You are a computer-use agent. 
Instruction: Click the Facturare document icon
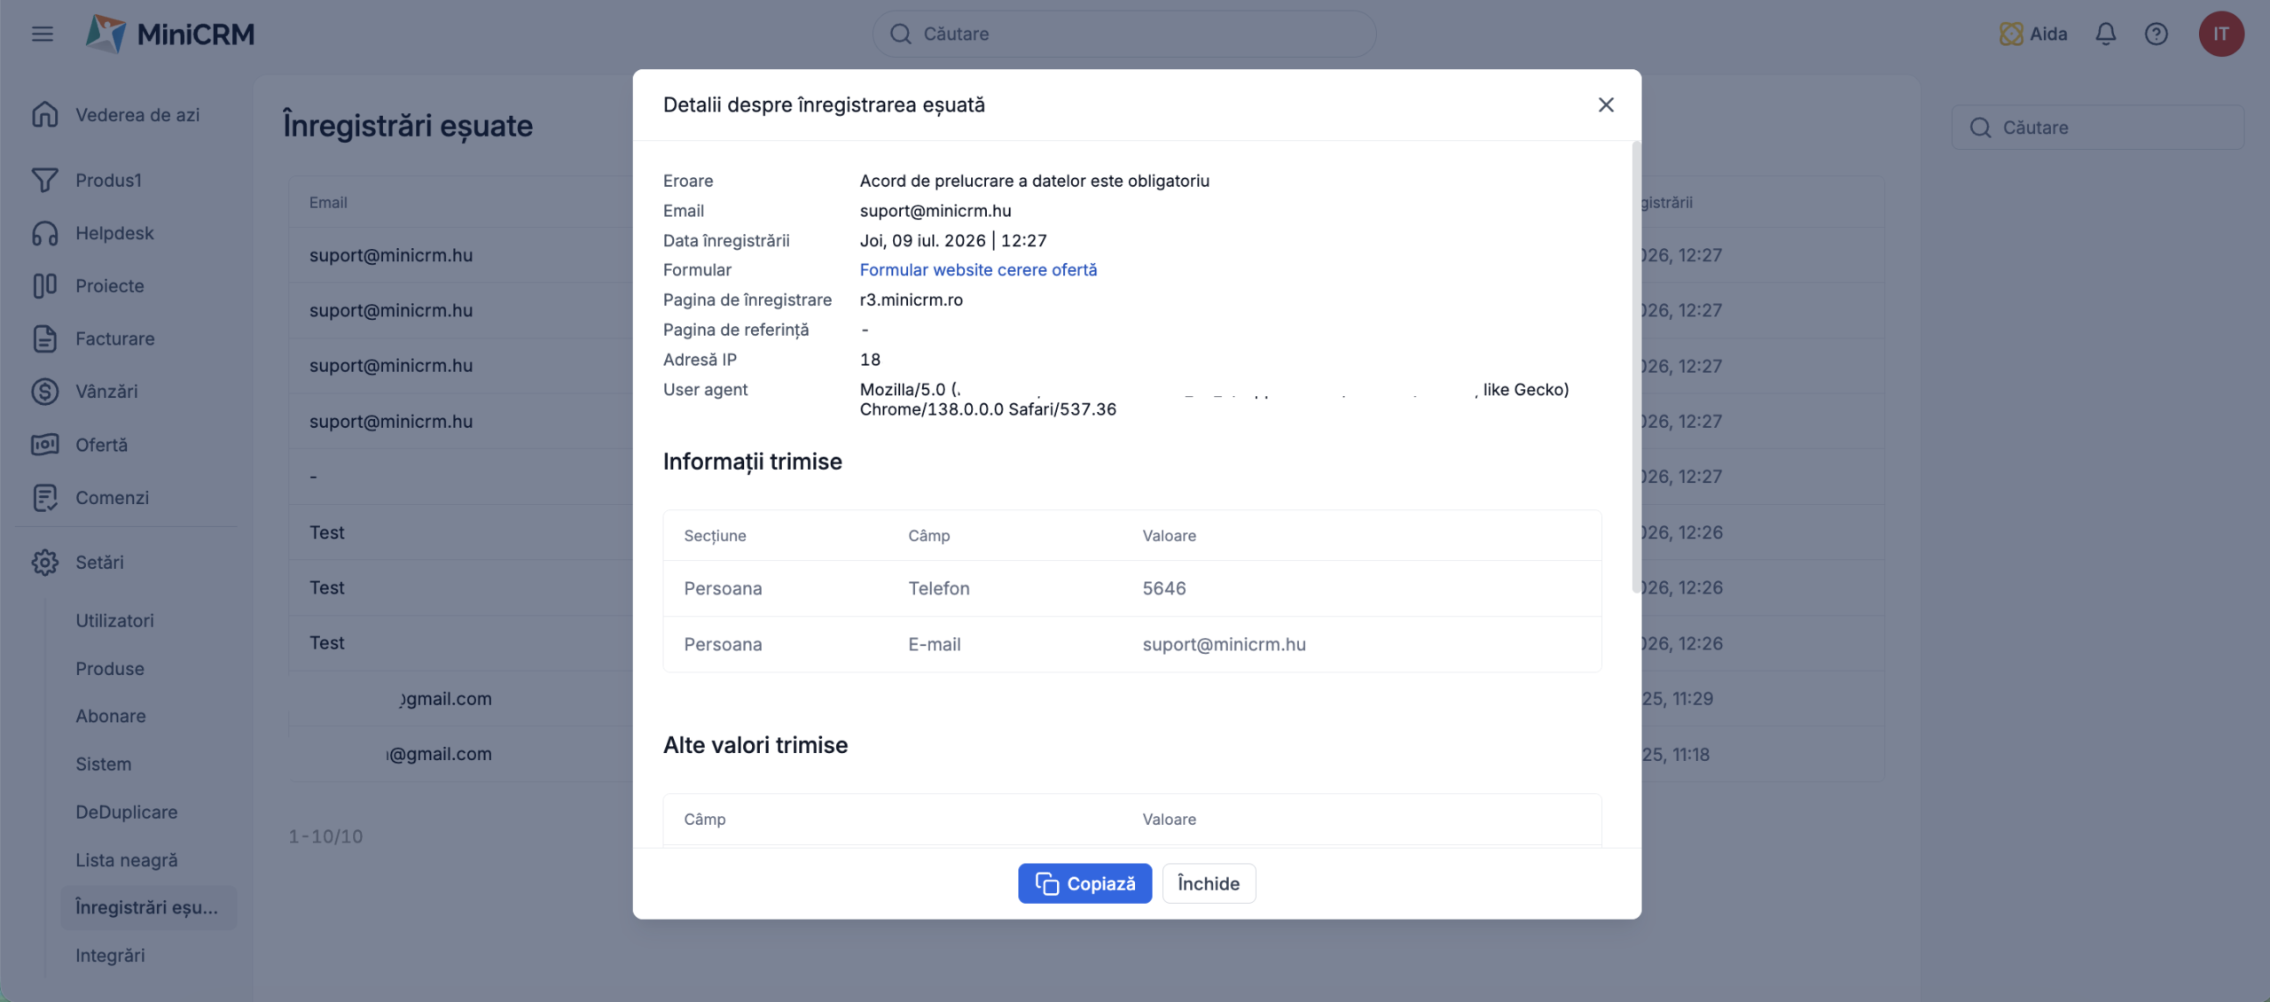tap(44, 338)
